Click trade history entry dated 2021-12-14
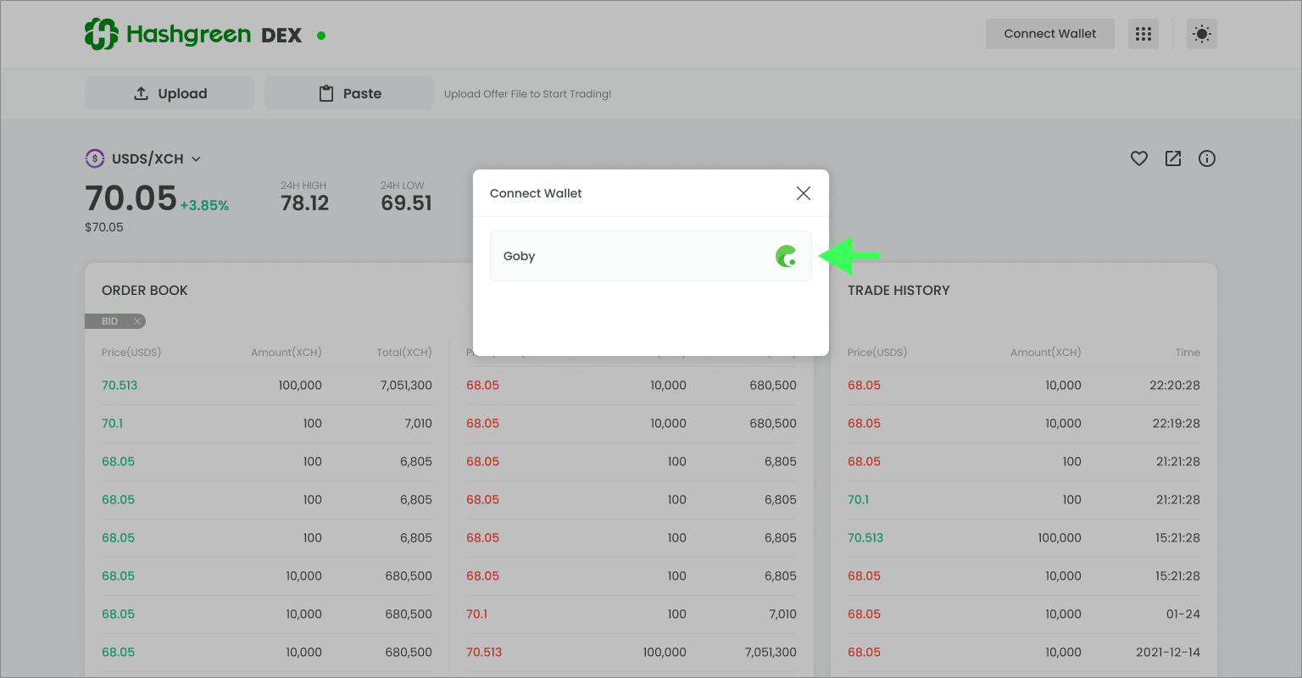1302x678 pixels. 1168,652
